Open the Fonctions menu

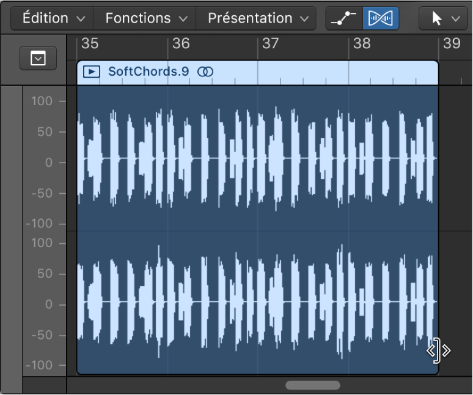[x=145, y=18]
